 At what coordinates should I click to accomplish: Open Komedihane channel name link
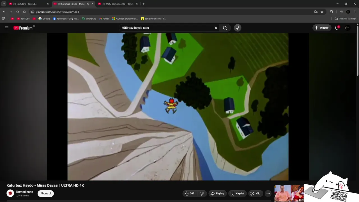point(25,192)
